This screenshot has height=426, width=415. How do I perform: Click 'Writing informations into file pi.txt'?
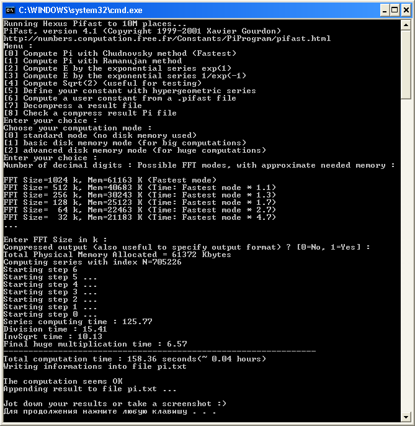tap(95, 366)
